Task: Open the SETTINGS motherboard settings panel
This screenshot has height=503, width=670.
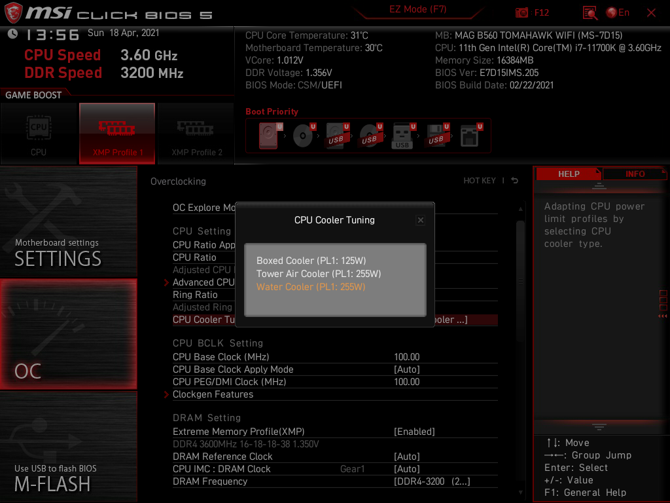Action: pyautogui.click(x=68, y=221)
